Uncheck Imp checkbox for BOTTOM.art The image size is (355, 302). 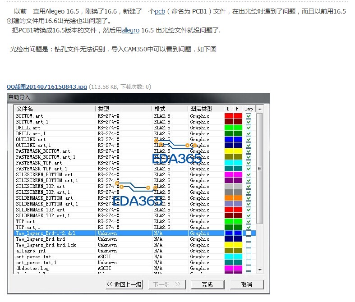[x=249, y=116]
